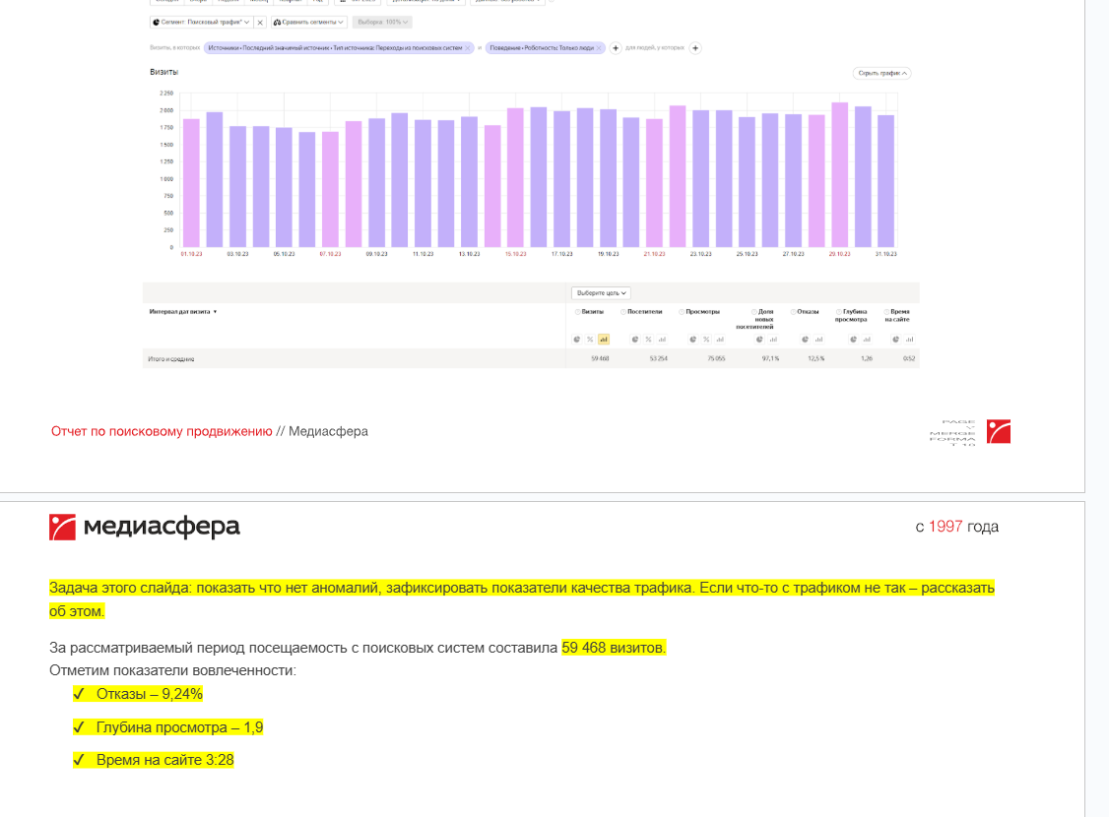Select bar chart icon under Доля новых посетителей
1109x817 pixels.
click(x=773, y=340)
